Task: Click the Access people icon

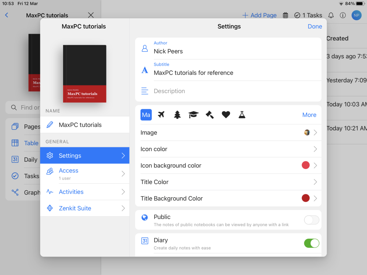Action: pyautogui.click(x=50, y=171)
